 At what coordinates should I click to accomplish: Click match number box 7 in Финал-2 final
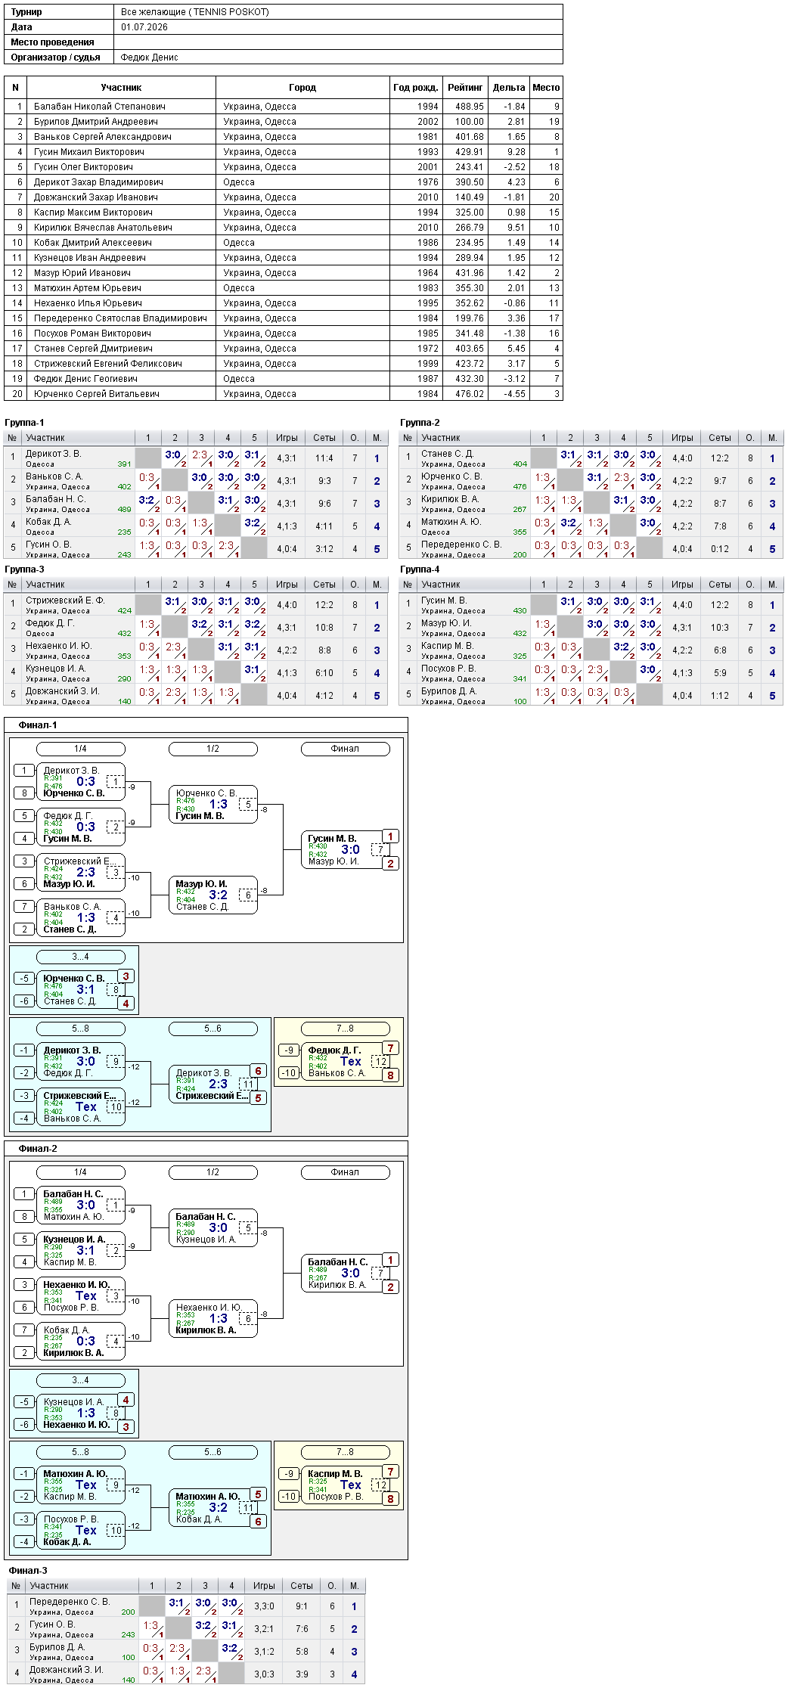[380, 1274]
